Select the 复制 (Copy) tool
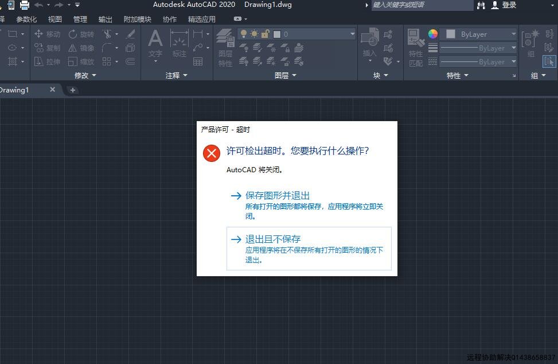This screenshot has height=364, width=558. pos(48,48)
